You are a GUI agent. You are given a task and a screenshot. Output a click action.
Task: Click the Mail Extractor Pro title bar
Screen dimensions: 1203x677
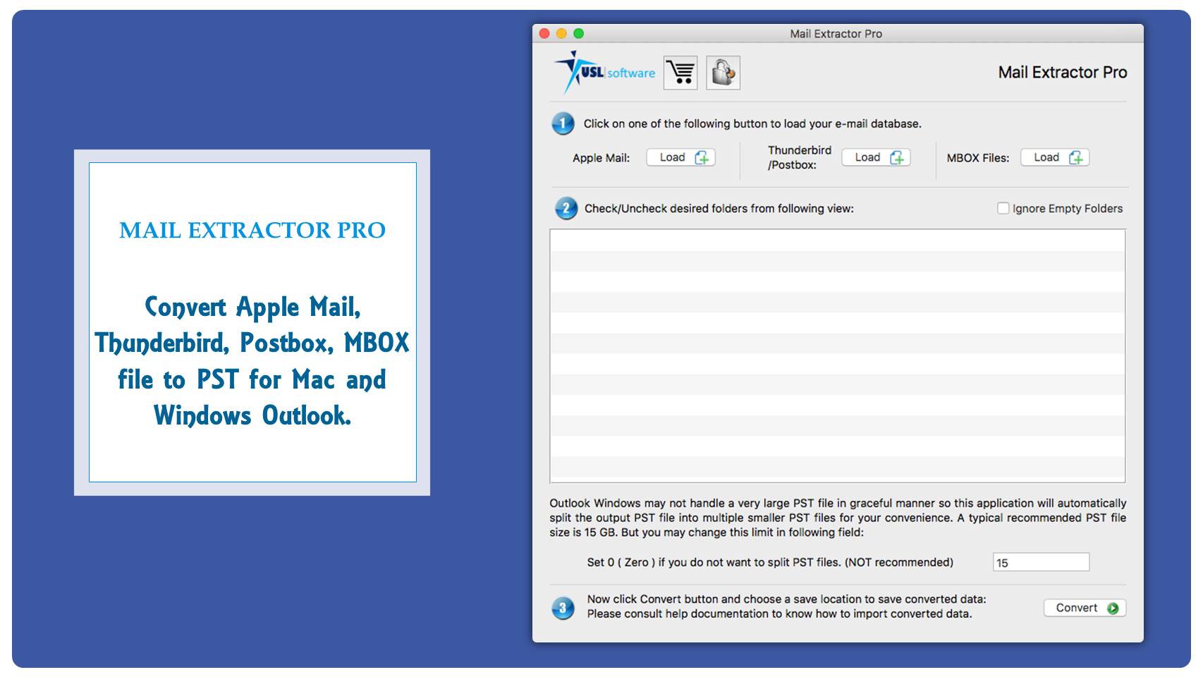click(836, 33)
